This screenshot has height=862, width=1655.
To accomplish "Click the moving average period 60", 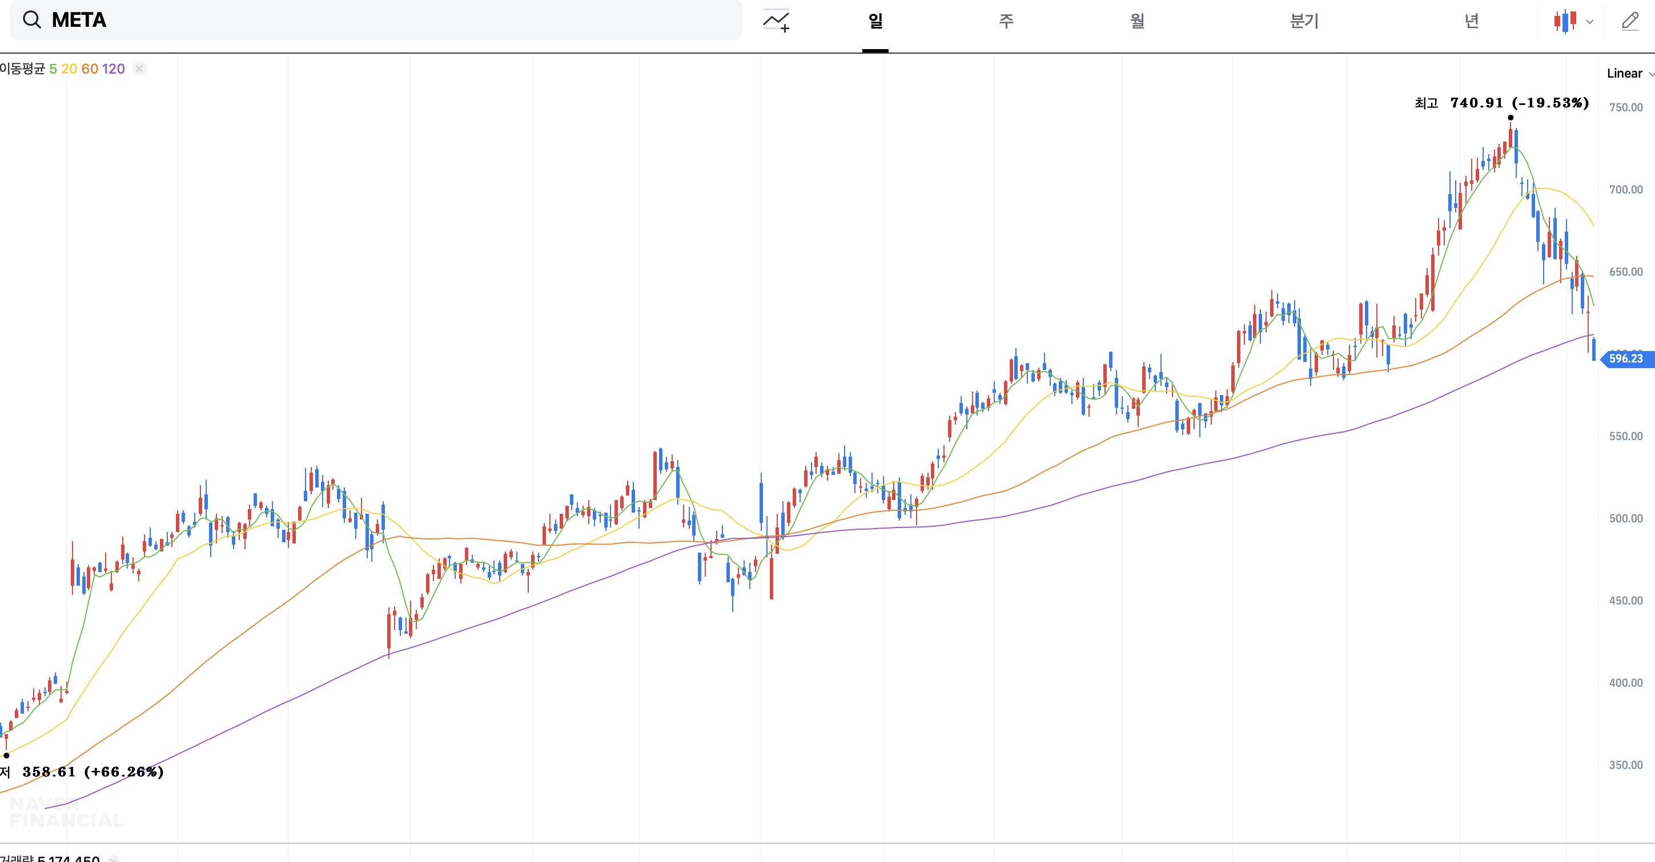I will (90, 69).
